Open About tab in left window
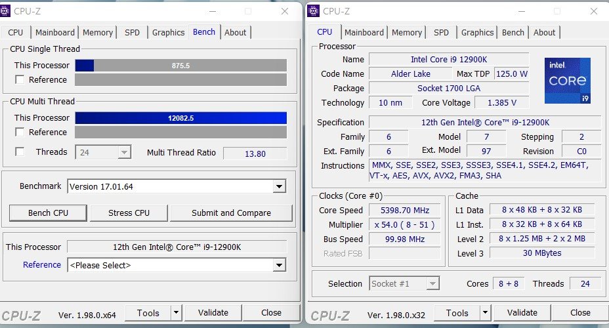 [236, 32]
